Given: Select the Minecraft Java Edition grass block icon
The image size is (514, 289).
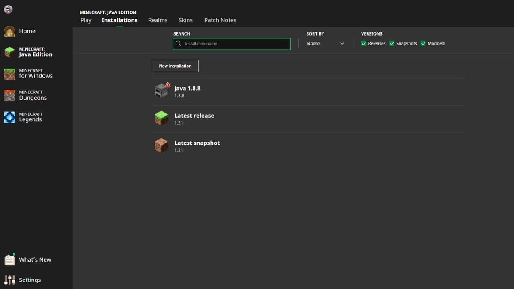Looking at the screenshot, I should (9, 51).
